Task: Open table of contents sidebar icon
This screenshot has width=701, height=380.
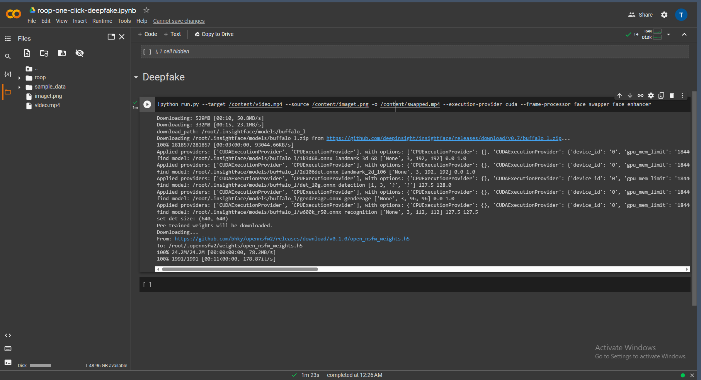Action: click(8, 39)
